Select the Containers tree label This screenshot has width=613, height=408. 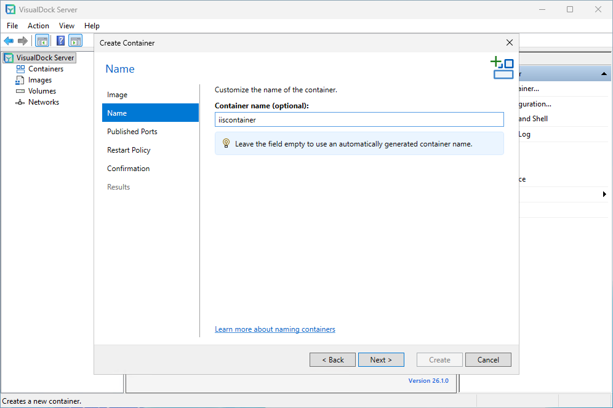coord(46,69)
